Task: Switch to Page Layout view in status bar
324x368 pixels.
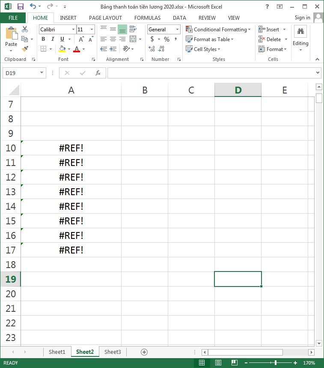Action: 218,363
